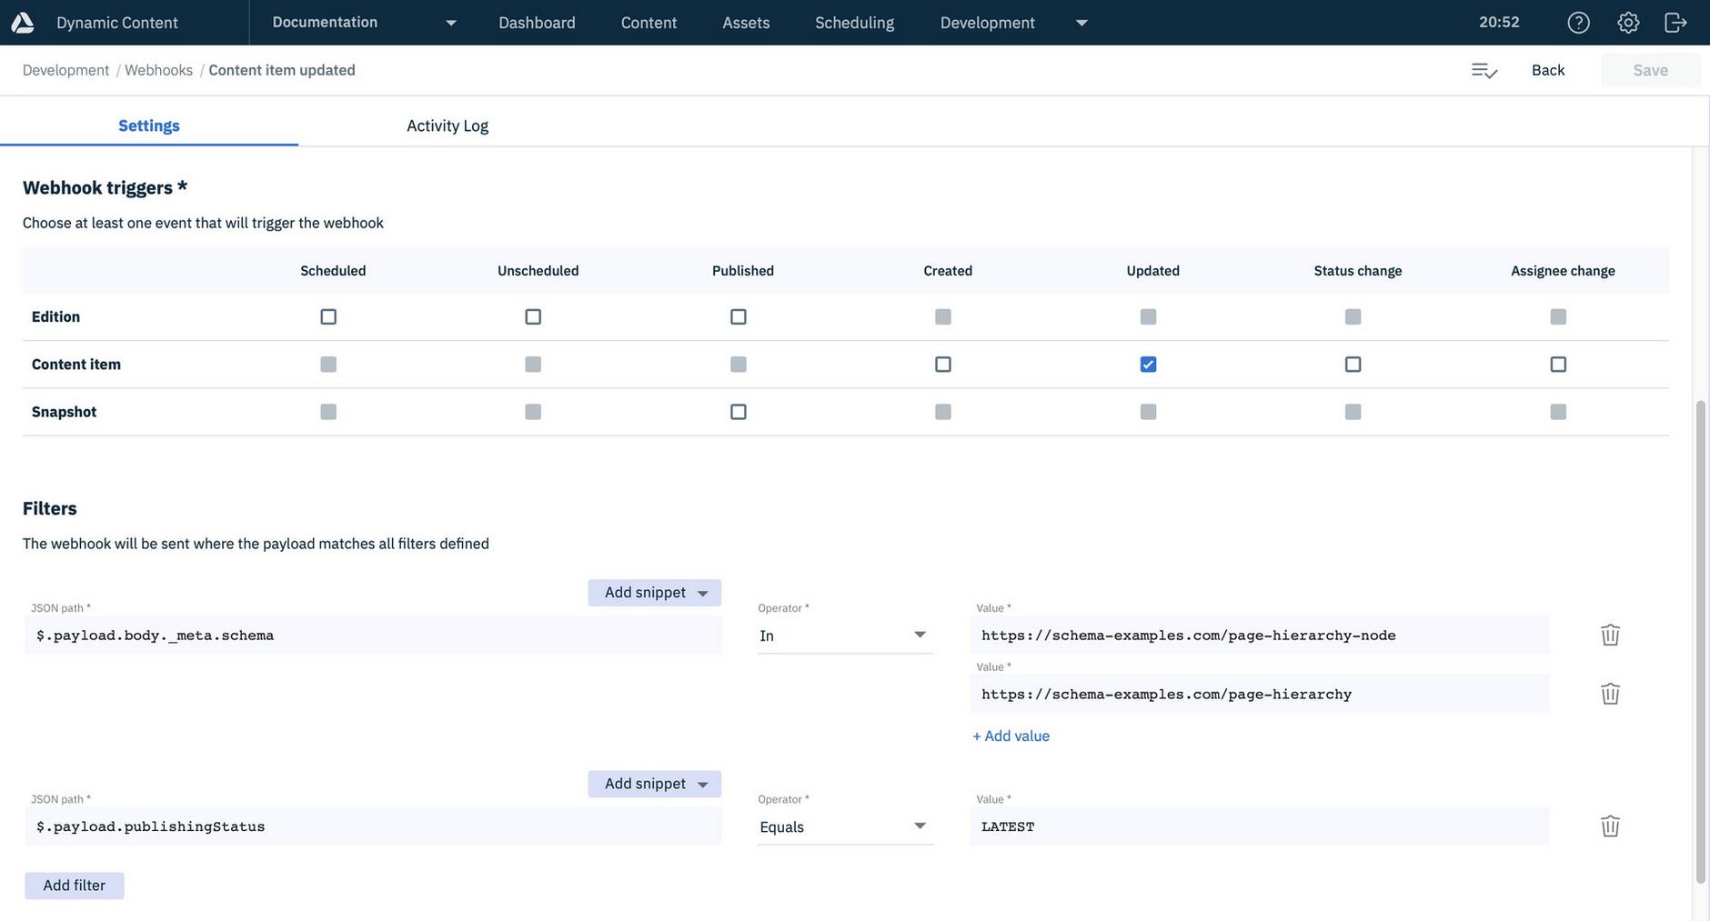This screenshot has width=1710, height=921.
Task: Open the Equals operator dropdown
Action: 845,826
